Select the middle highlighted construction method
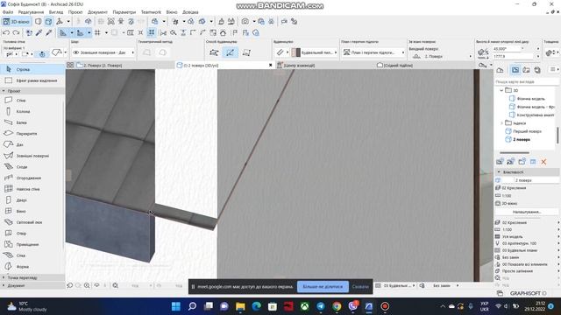The width and height of the screenshot is (561, 315). (x=230, y=52)
